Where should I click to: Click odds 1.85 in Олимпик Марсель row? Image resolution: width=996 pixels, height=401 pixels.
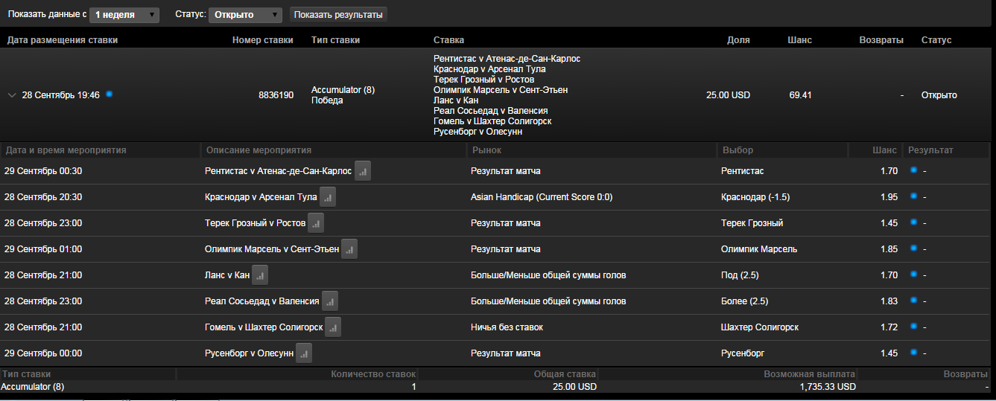pos(889,249)
